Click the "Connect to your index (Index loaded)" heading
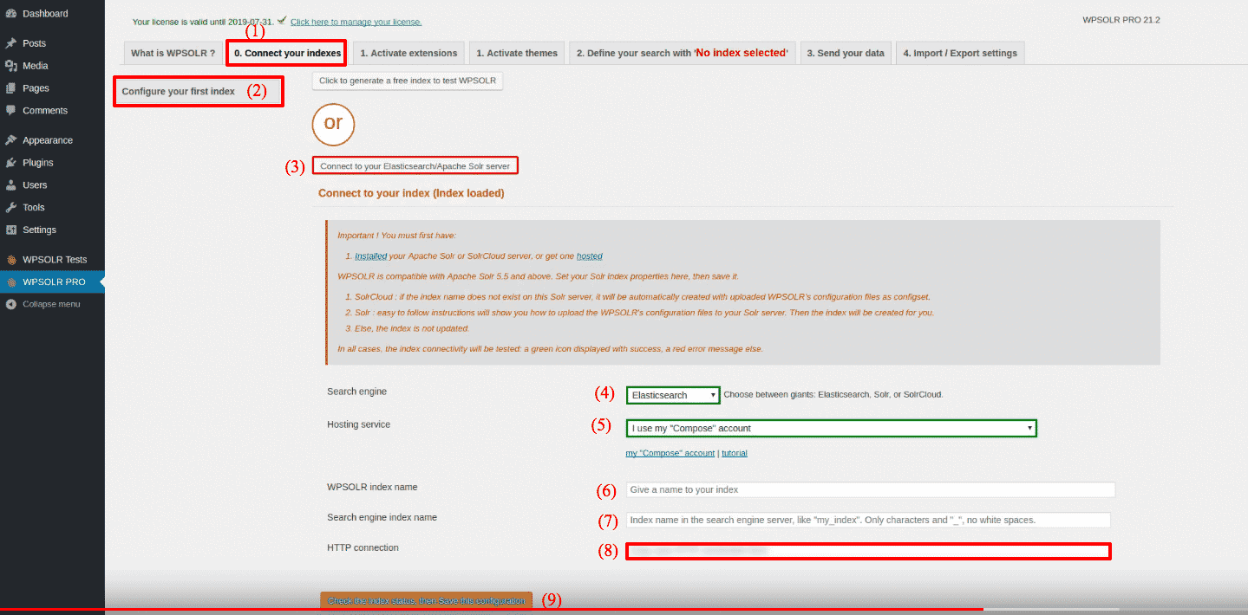Screen dimensions: 1248x615 coord(411,193)
